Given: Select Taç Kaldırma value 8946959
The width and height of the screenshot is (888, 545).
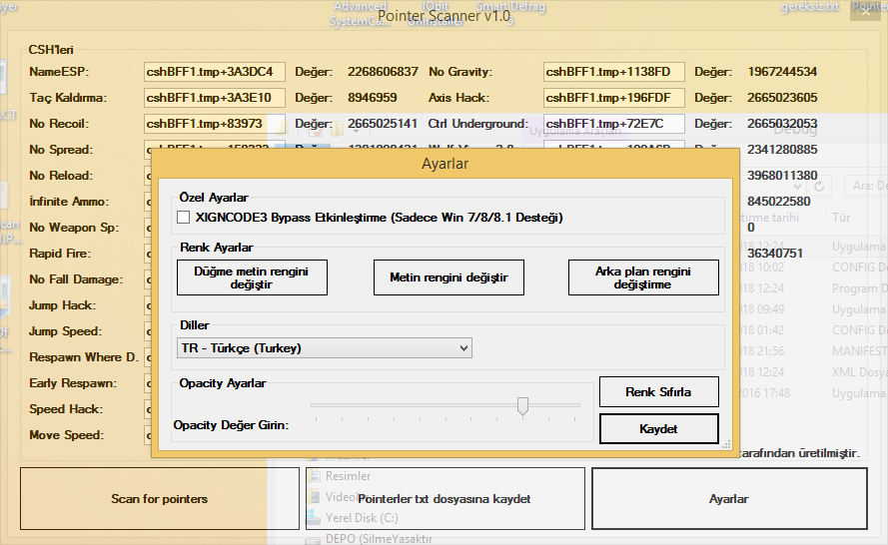Looking at the screenshot, I should click(x=372, y=98).
